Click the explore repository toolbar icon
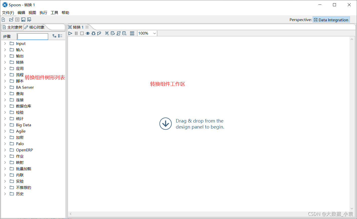This screenshot has width=357, height=219. tap(17, 20)
